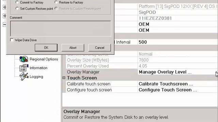Click inside the Comment text box
218x122 pixels.
tap(61, 28)
